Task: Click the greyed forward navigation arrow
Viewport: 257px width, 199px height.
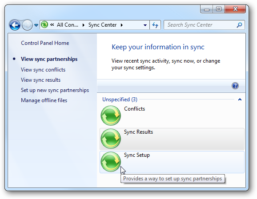Action: 27,25
